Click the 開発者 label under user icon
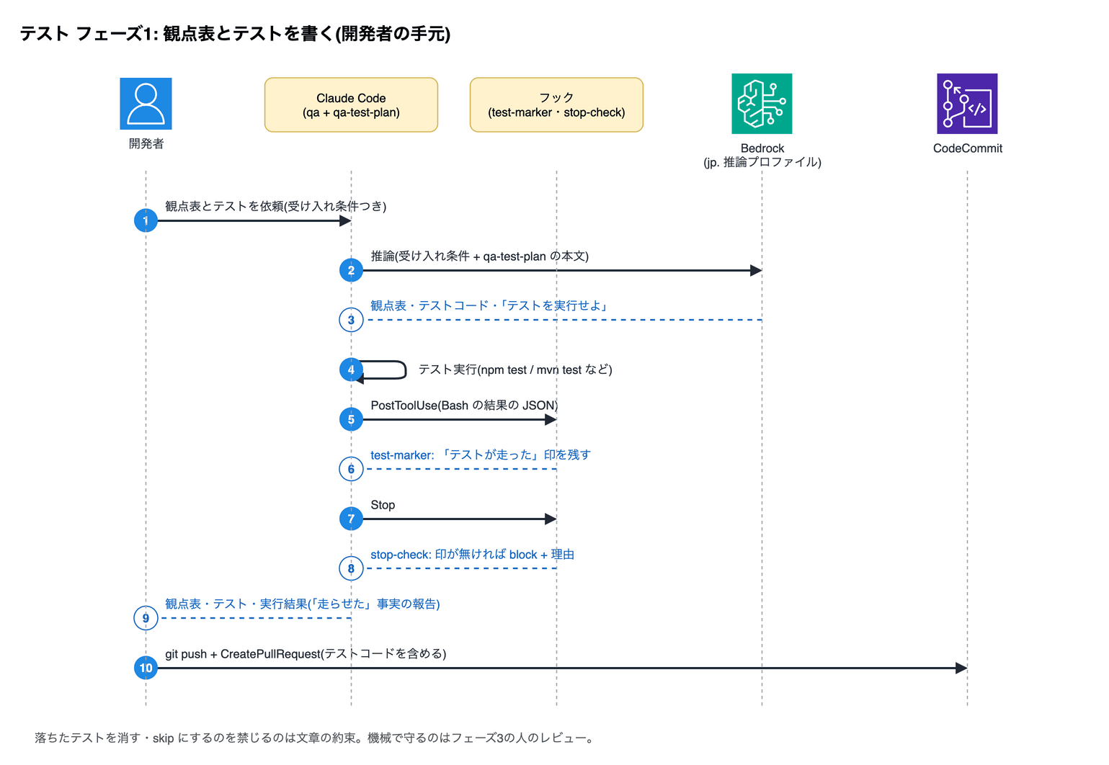This screenshot has width=1109, height=765. pos(146,144)
